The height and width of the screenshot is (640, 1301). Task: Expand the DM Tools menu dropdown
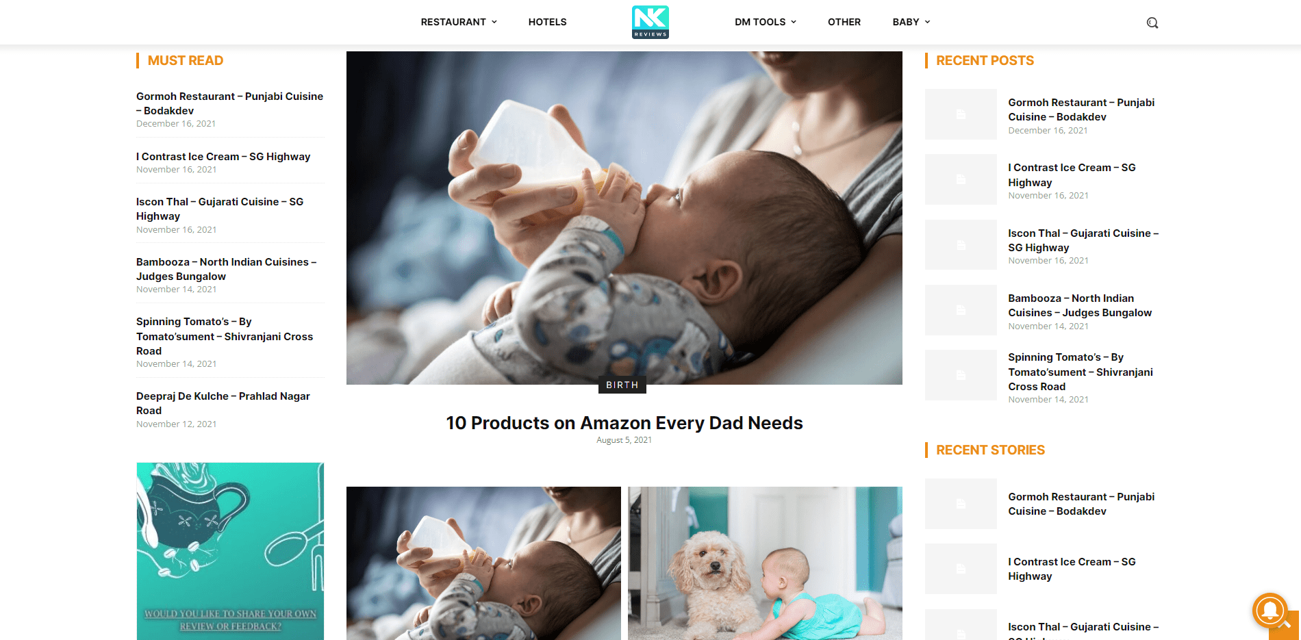pos(766,22)
